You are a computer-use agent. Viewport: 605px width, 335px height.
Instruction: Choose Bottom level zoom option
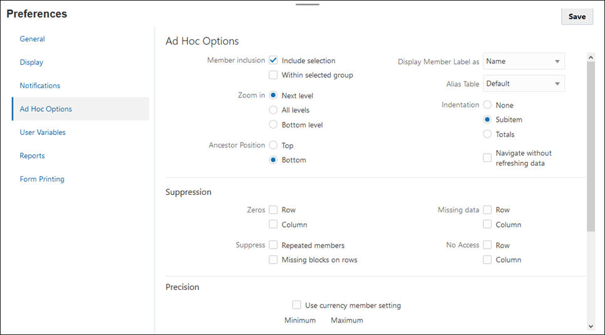point(274,124)
